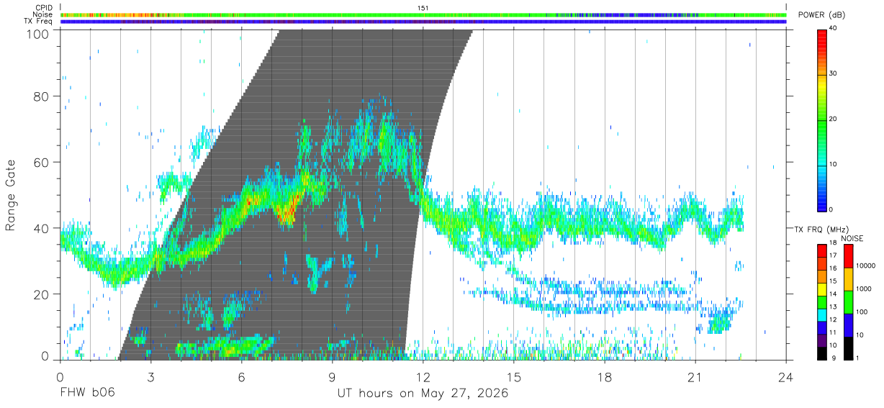The width and height of the screenshot is (884, 408).
Task: Click the POWER (dB) colorbar label
Action: pyautogui.click(x=821, y=15)
